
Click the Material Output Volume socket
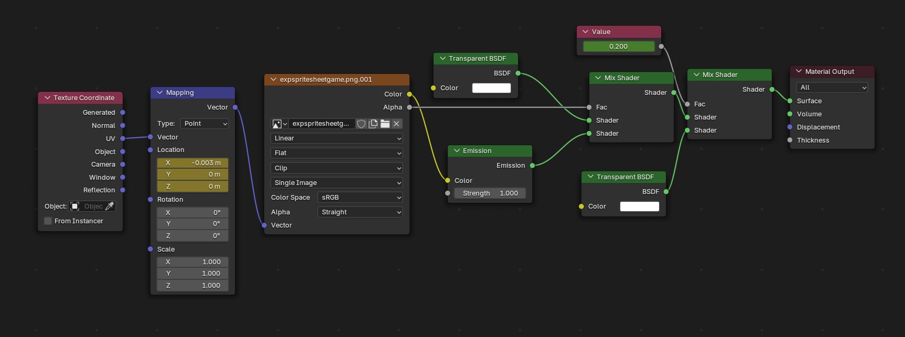[790, 114]
